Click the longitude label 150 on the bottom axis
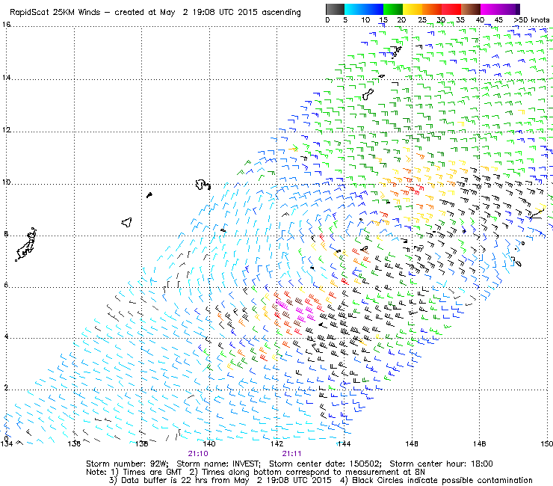 pos(547,443)
